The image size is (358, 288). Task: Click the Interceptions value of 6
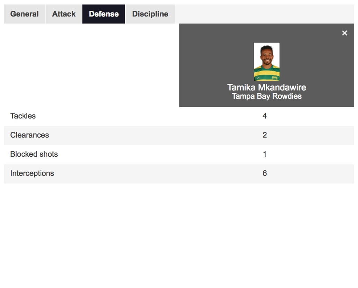pyautogui.click(x=265, y=173)
